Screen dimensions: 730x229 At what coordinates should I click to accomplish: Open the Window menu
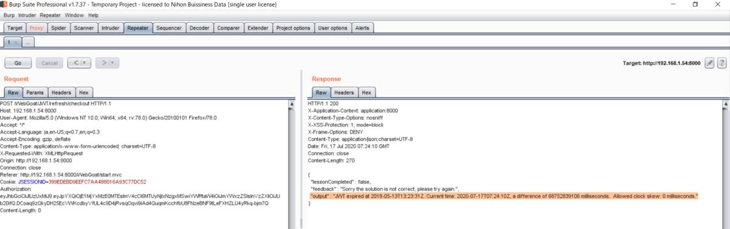(x=74, y=15)
